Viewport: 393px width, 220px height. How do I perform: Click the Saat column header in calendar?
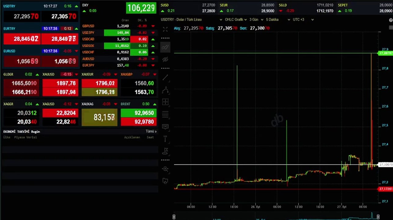(x=150, y=137)
